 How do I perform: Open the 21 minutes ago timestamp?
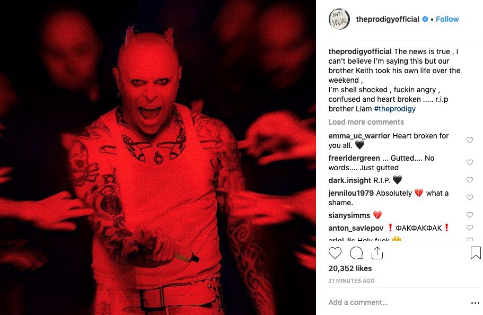[351, 281]
